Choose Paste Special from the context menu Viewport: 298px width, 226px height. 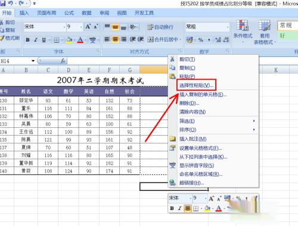click(196, 86)
